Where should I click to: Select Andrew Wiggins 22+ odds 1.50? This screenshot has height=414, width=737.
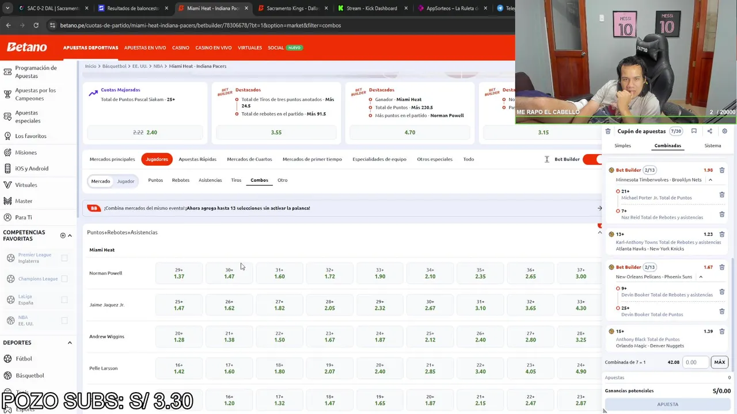(x=279, y=336)
